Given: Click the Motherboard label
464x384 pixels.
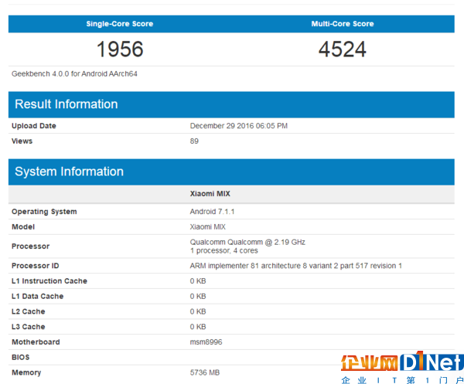Looking at the screenshot, I should (36, 342).
